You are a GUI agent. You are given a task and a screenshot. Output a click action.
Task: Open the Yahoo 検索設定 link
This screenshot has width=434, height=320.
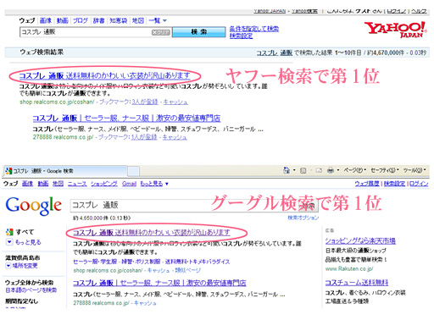click(241, 36)
